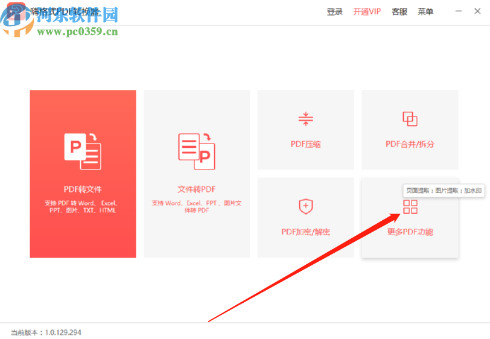
Task: Click the PDF转文件 document icon
Action: 83,151
